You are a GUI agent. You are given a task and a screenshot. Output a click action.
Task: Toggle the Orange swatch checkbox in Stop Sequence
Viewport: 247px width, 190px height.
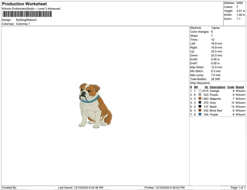pyautogui.click(x=200, y=91)
